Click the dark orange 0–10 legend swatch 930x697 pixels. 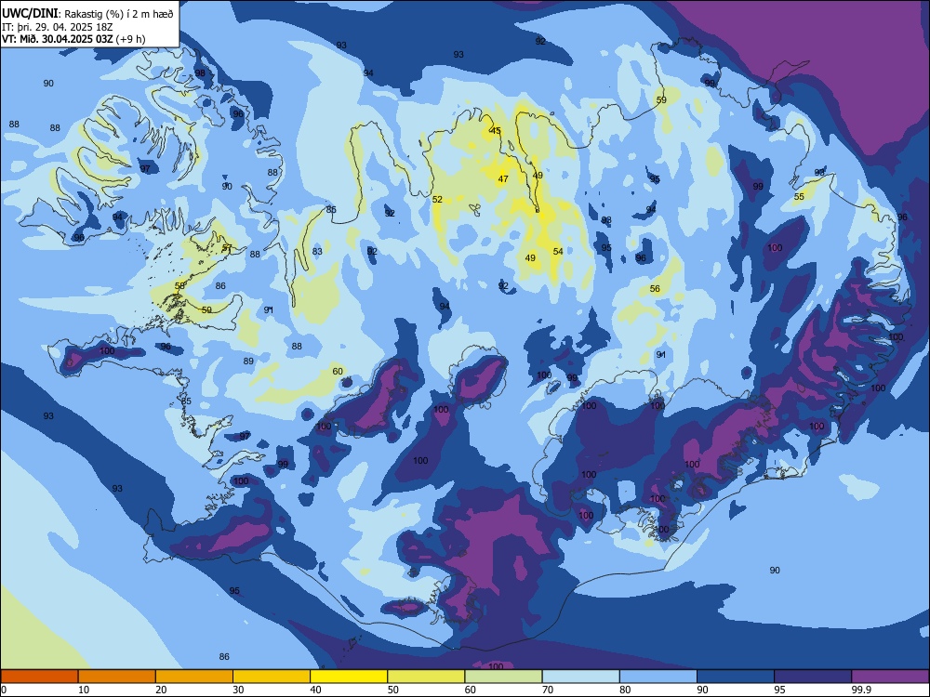tap(39, 677)
